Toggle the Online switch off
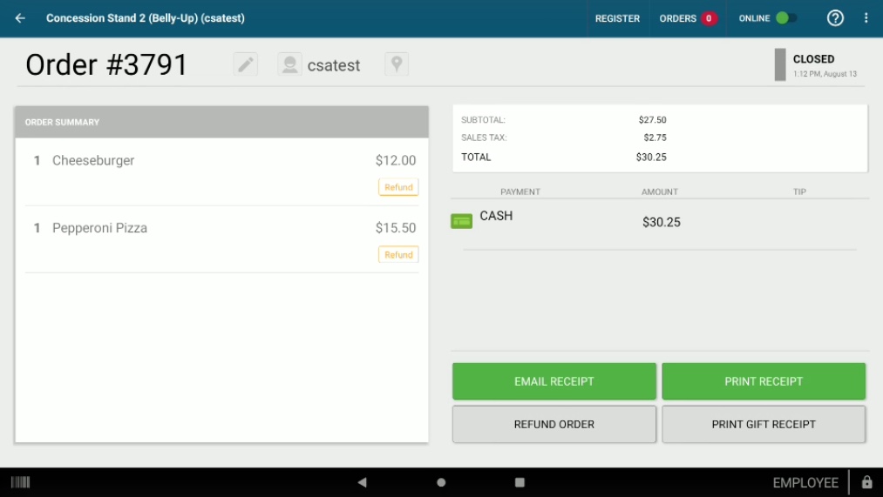 coord(786,18)
